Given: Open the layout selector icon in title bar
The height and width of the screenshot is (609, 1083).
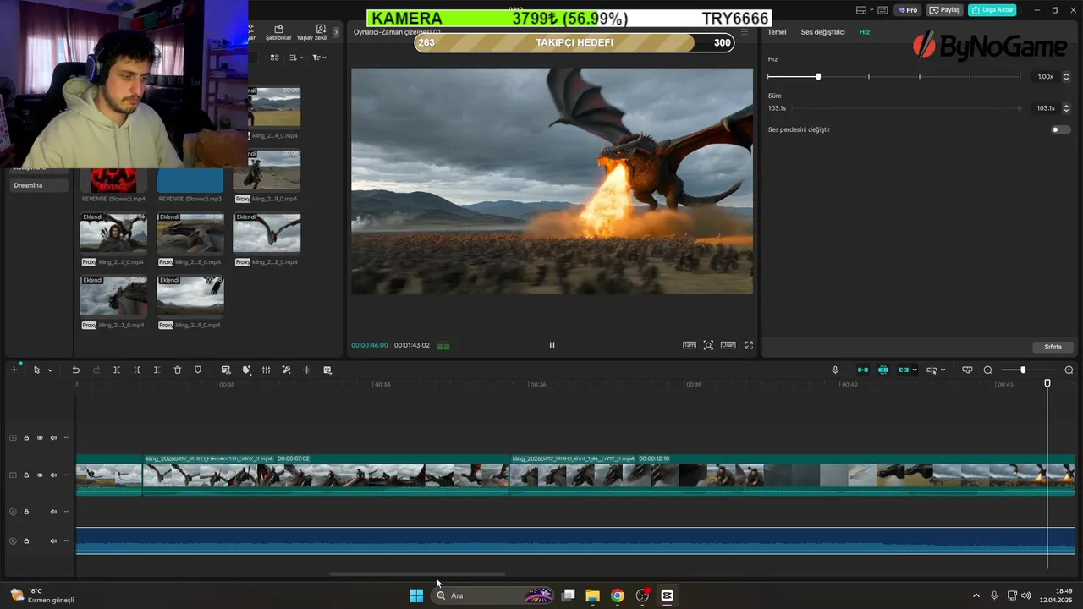Looking at the screenshot, I should [861, 10].
